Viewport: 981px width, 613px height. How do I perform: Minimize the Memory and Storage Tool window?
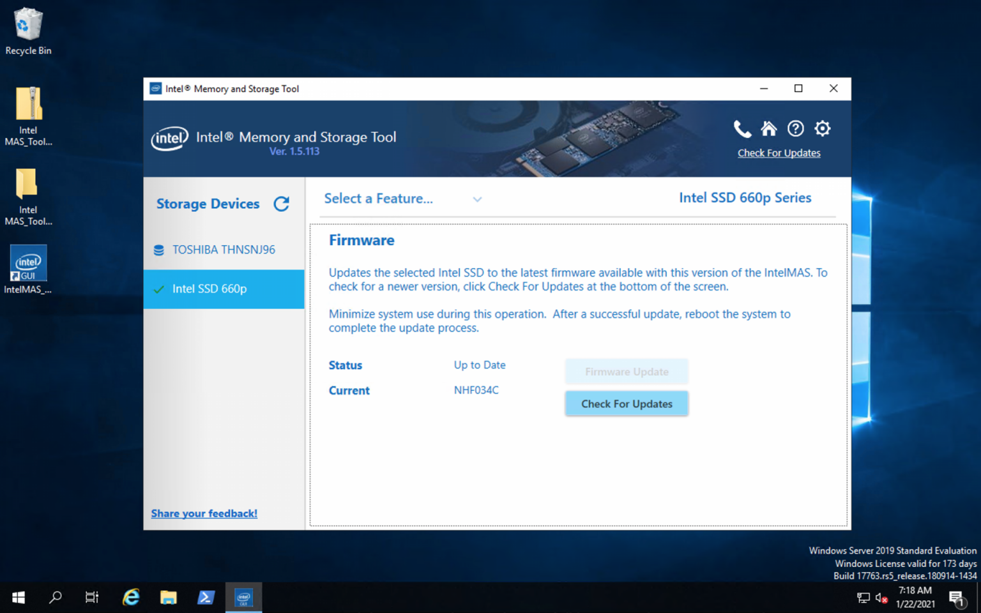pos(764,89)
